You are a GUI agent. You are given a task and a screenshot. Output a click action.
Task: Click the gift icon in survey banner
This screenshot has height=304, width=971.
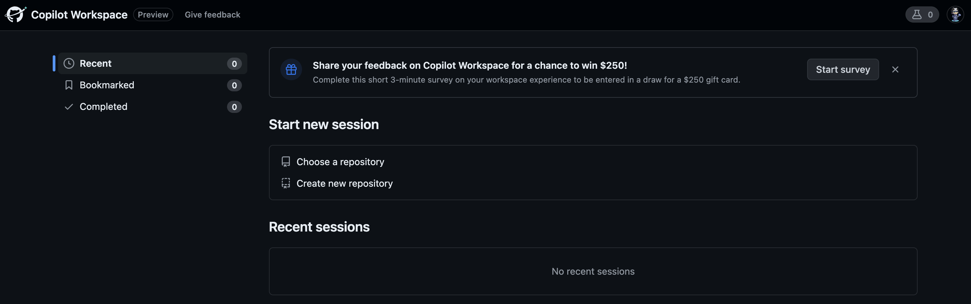pos(291,70)
